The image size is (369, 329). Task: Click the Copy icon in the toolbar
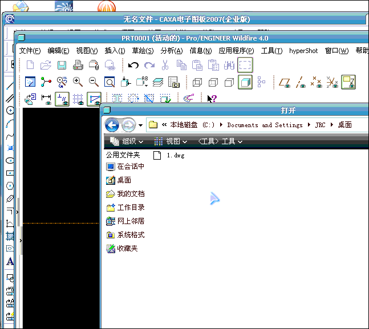click(x=181, y=65)
